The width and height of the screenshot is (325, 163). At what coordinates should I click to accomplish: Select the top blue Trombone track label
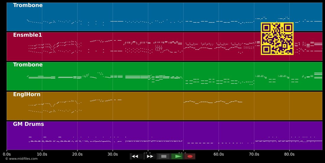(28, 5)
